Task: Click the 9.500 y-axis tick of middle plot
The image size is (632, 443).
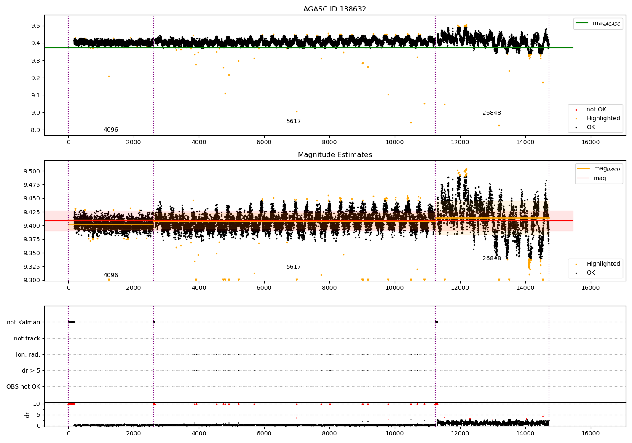Action: [32, 171]
